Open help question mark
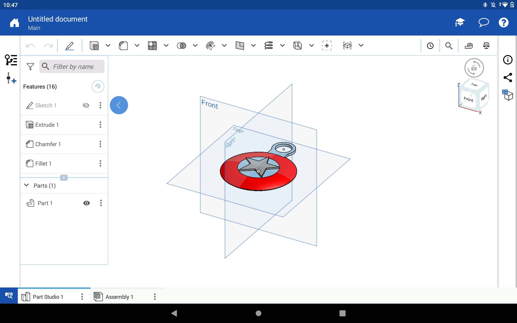 tap(504, 23)
